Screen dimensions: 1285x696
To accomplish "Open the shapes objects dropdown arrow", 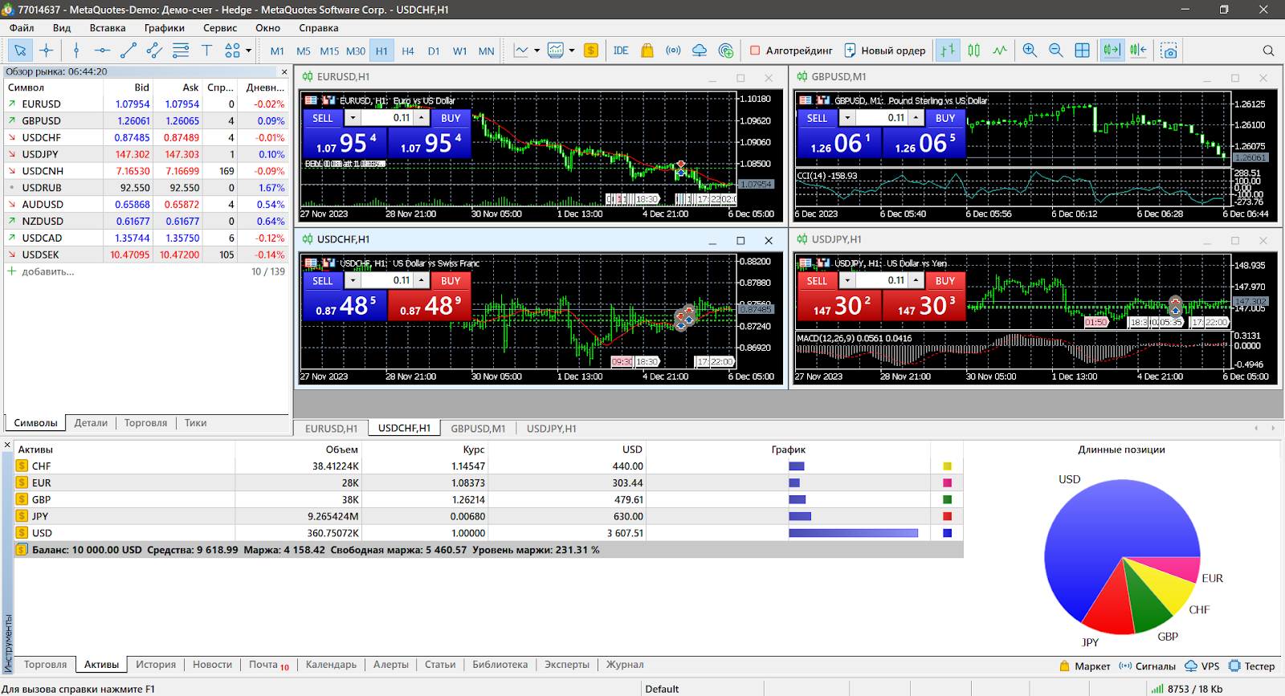I will [249, 51].
